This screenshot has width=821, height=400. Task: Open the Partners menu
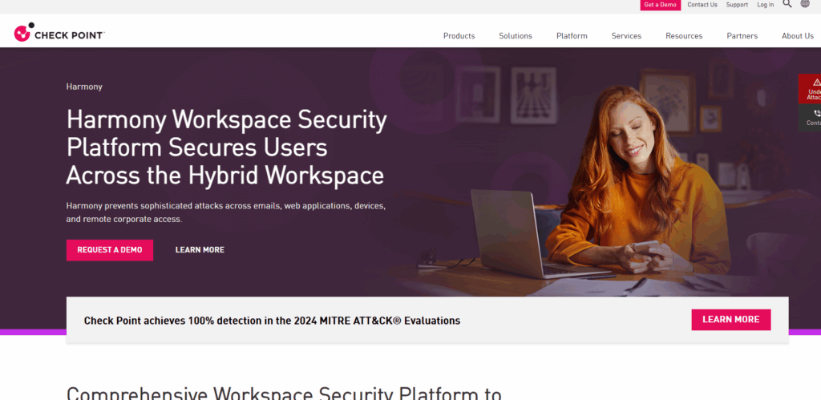pos(742,36)
